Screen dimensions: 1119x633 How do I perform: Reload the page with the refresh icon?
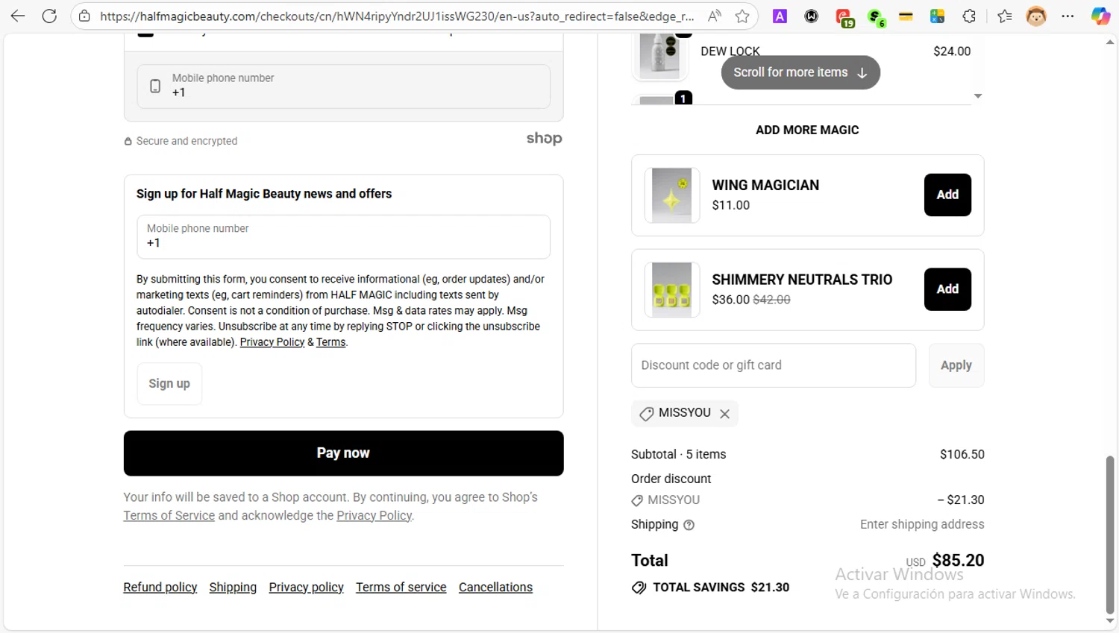point(49,16)
